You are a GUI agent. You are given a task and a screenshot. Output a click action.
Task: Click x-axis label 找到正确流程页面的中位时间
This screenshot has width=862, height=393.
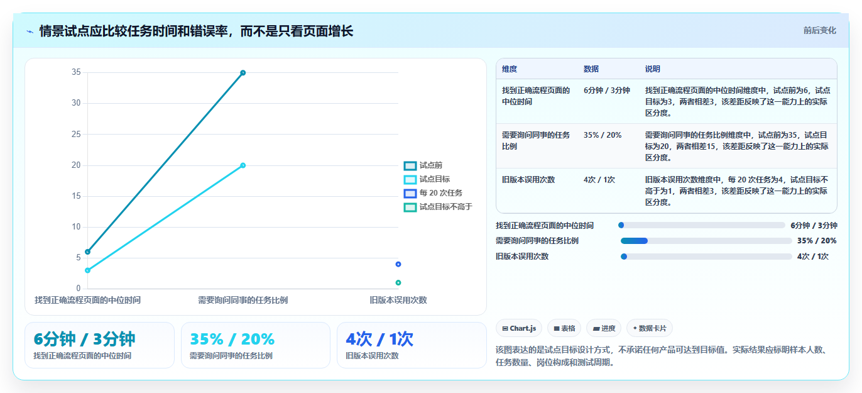[87, 300]
